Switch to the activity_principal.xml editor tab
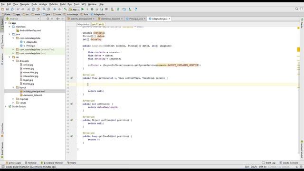304x171 pixels. click(x=81, y=19)
